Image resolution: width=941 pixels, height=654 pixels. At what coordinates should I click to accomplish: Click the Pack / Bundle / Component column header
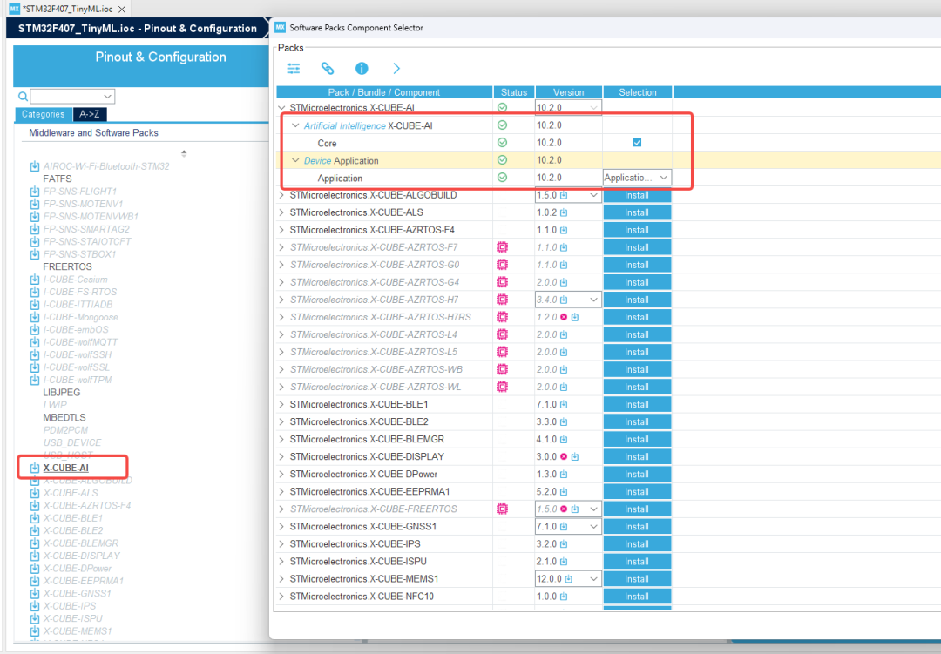(x=384, y=92)
